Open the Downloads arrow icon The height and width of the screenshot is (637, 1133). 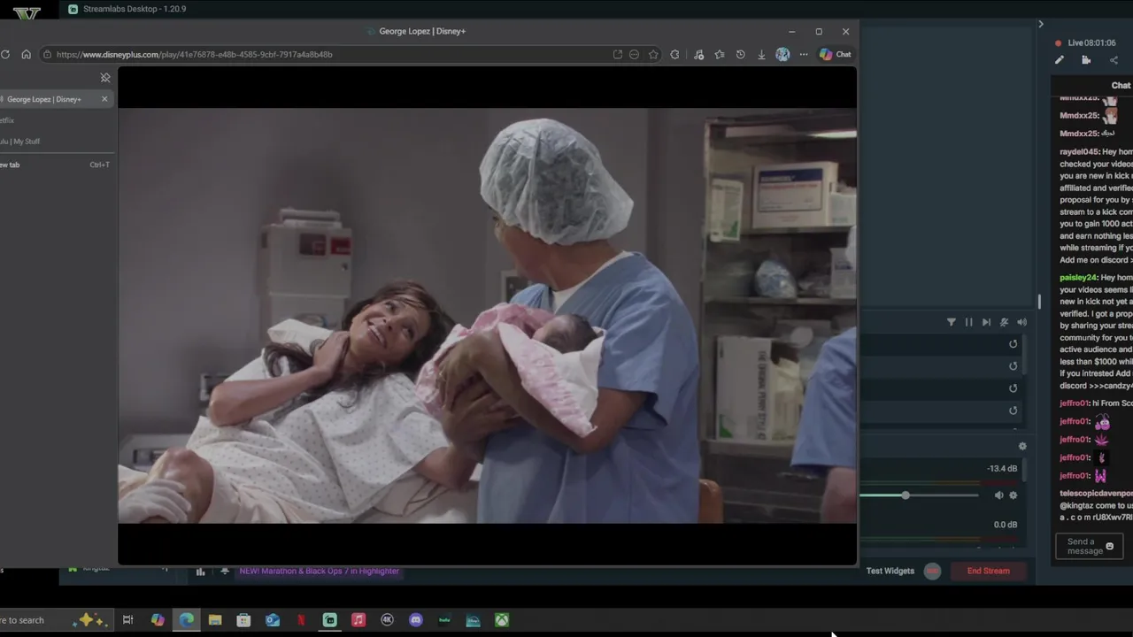pos(761,54)
